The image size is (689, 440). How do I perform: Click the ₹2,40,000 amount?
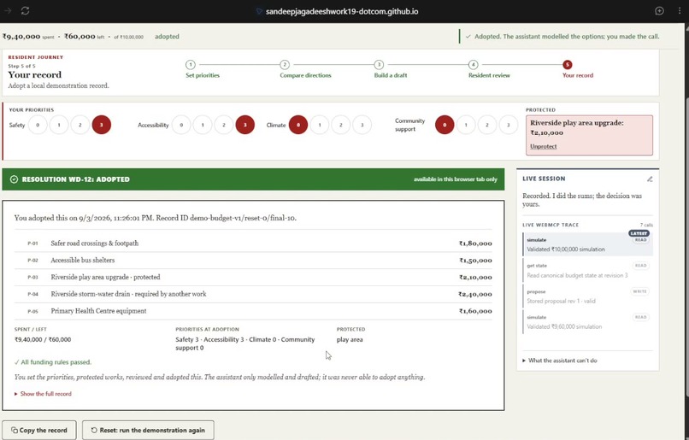pyautogui.click(x=475, y=294)
